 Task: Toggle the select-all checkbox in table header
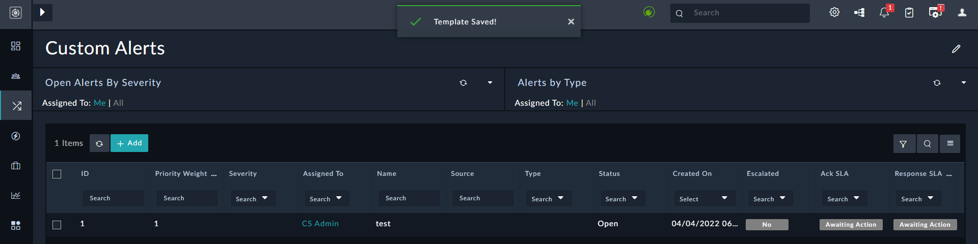[57, 174]
